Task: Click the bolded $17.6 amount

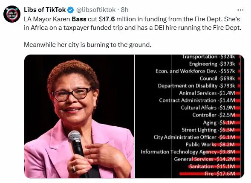Action: tap(107, 19)
